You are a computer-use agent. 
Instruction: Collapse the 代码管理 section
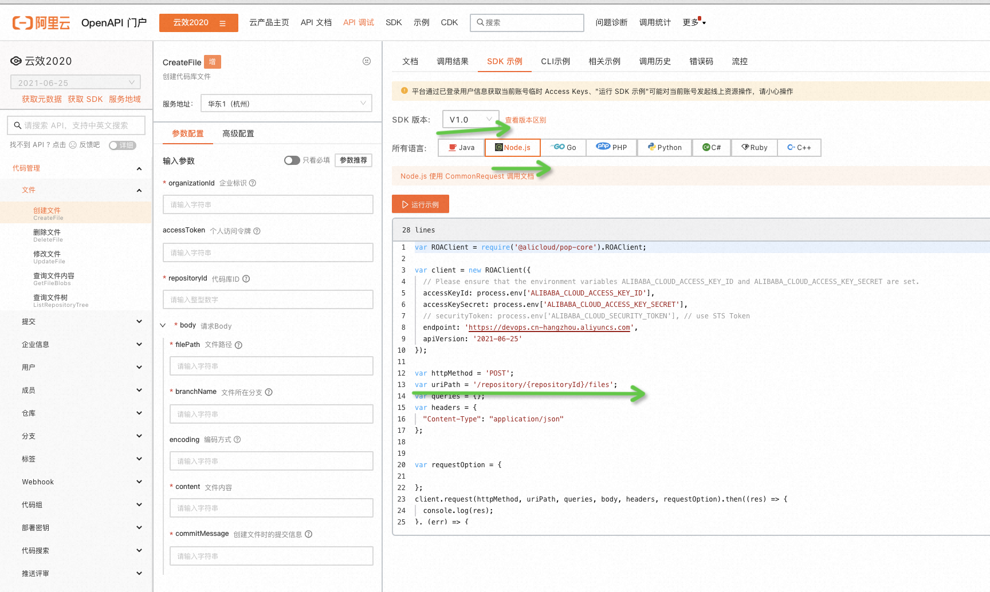tap(139, 168)
